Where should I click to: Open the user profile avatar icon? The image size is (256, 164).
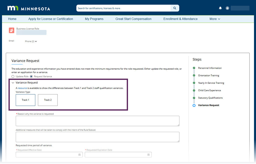227,8
